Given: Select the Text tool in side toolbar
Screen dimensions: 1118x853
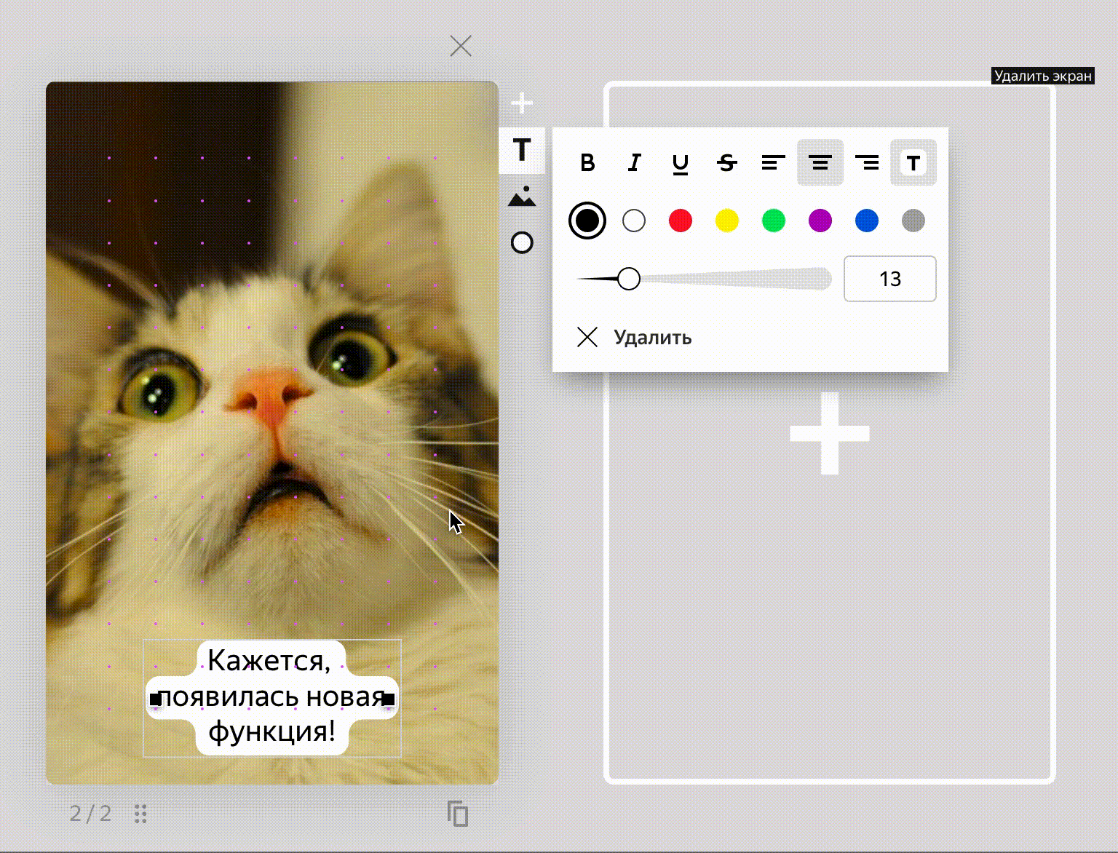Looking at the screenshot, I should (522, 150).
